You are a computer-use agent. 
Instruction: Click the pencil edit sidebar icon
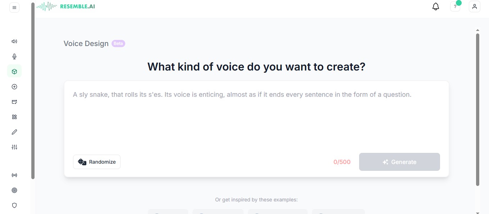click(x=14, y=132)
